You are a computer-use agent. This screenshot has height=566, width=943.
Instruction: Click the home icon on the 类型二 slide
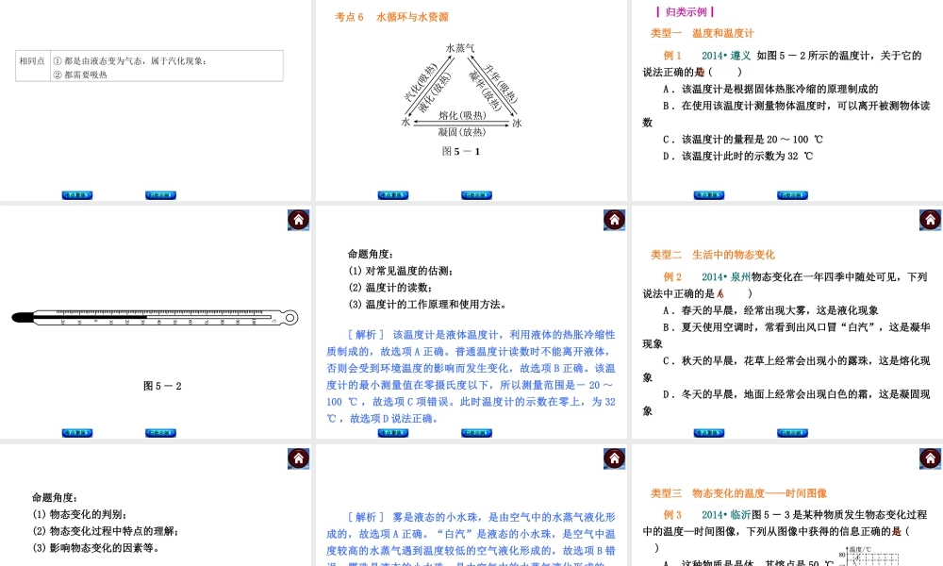click(x=931, y=220)
